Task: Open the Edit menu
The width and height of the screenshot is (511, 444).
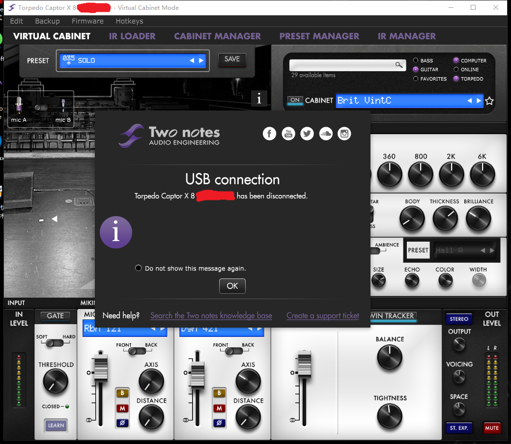Action: tap(16, 21)
